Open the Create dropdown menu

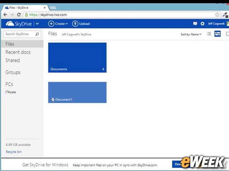tap(58, 24)
